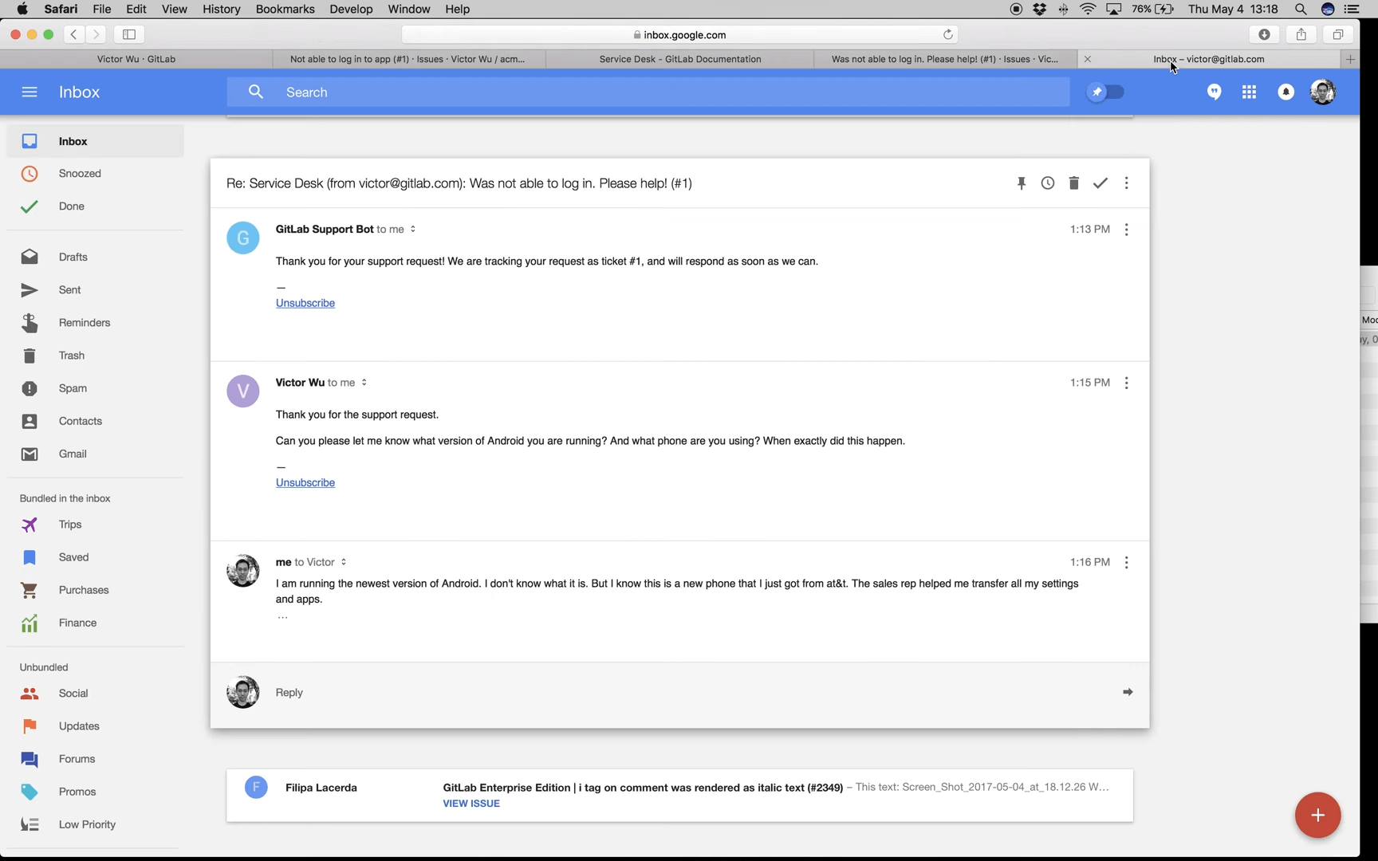The image size is (1378, 861).
Task: Show all tabs overview button
Action: pos(1337,34)
